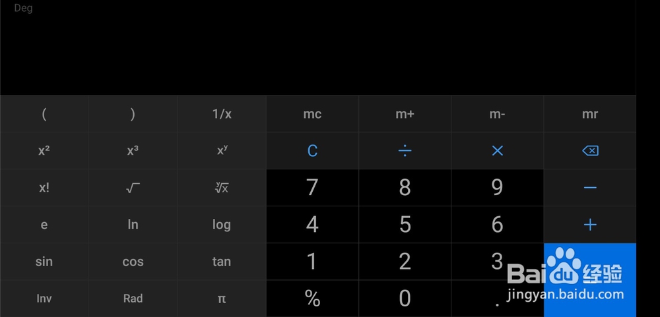Select the square root function
The image size is (660, 317).
click(133, 188)
